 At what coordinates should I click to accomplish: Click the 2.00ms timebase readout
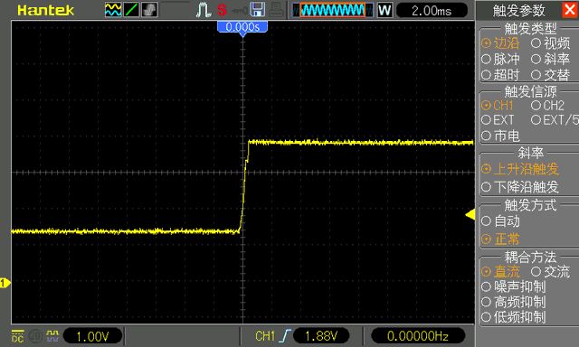tap(432, 11)
